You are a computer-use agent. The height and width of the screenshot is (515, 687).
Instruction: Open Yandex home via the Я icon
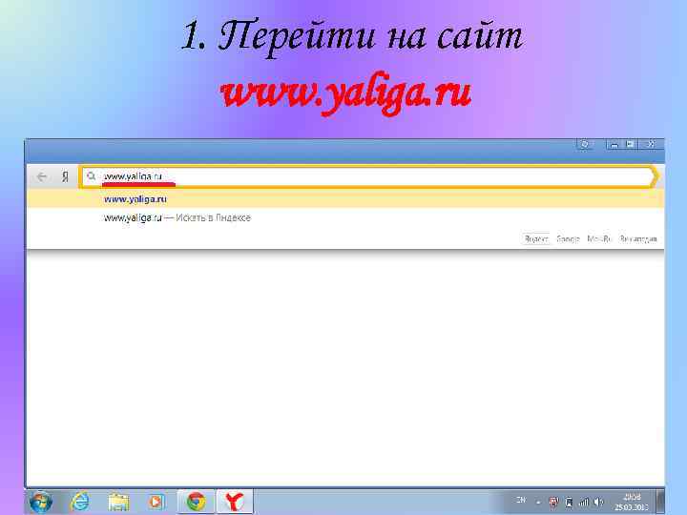tap(65, 177)
